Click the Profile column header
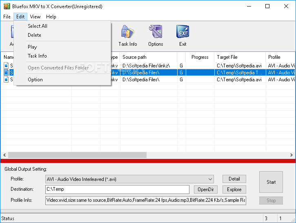This screenshot has width=296, height=223. [280, 57]
